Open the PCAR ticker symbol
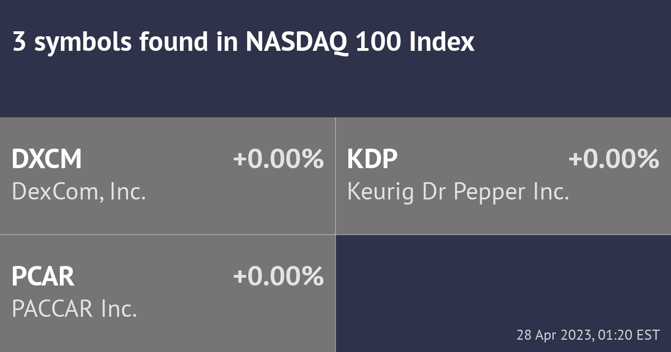 click(x=43, y=277)
